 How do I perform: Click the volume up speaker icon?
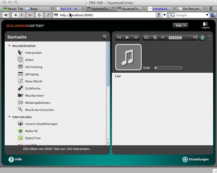pos(195,38)
